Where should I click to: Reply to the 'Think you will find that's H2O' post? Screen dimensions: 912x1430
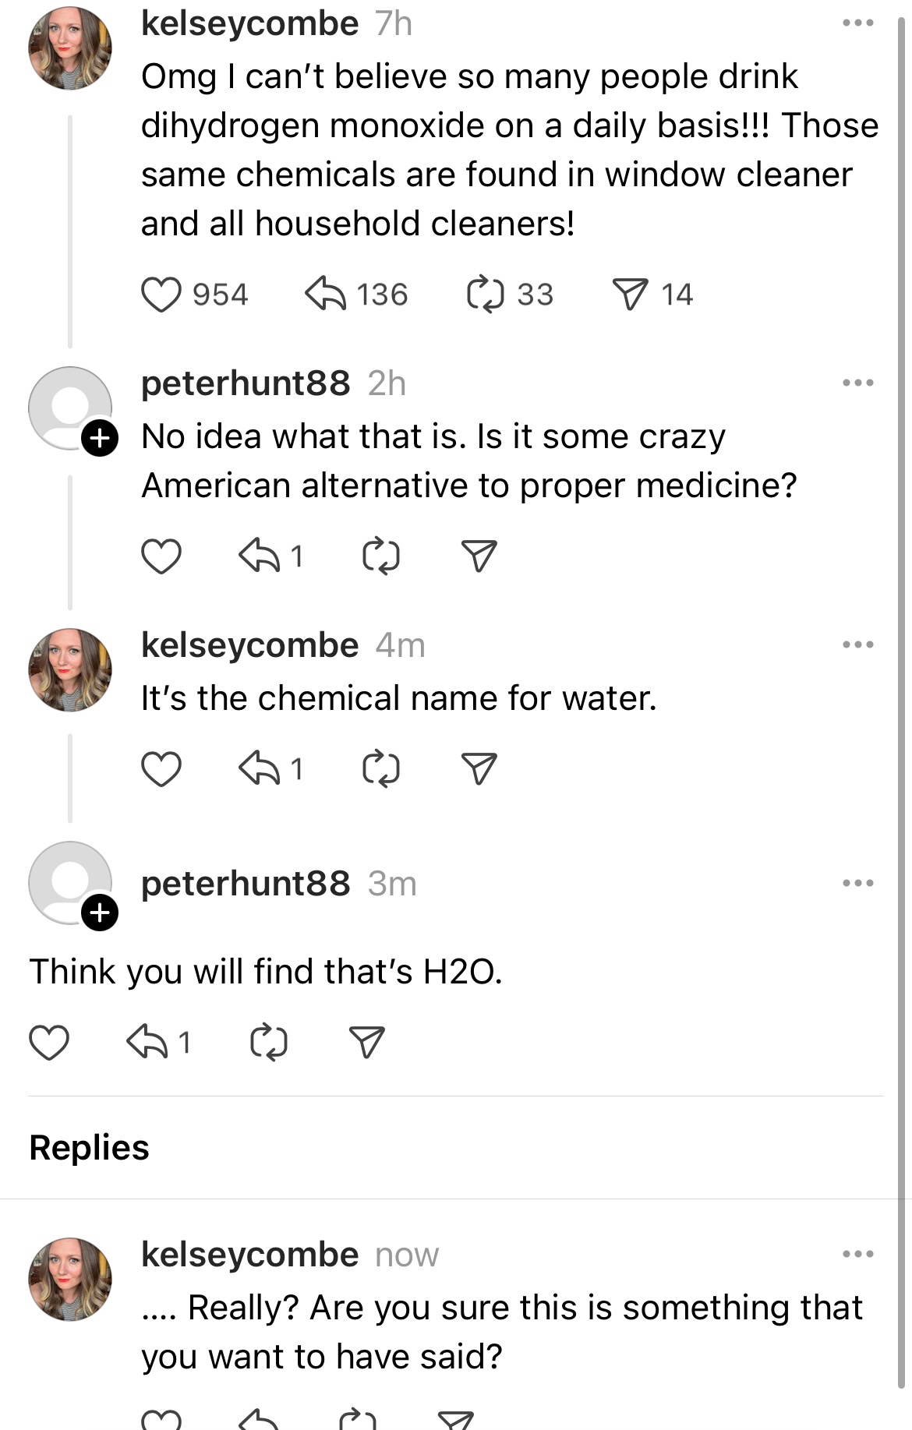[147, 1043]
